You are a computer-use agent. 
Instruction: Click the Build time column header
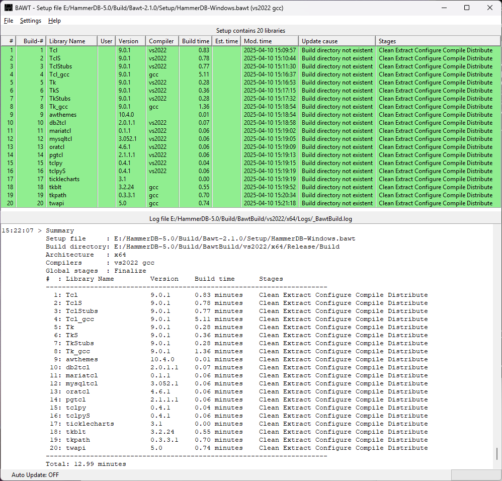(x=195, y=41)
